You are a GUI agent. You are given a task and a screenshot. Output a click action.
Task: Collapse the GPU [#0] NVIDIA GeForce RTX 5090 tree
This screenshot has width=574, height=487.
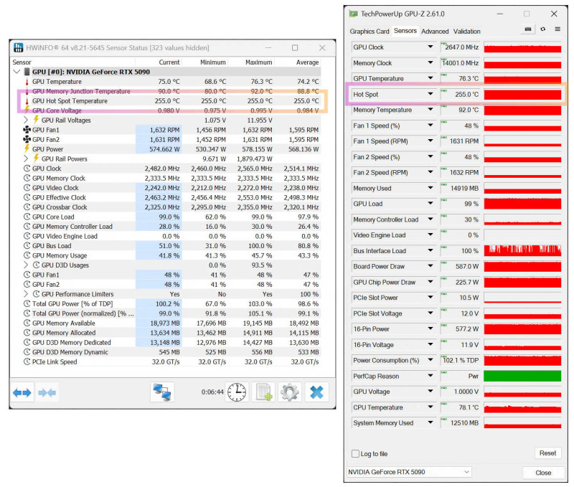pos(17,72)
